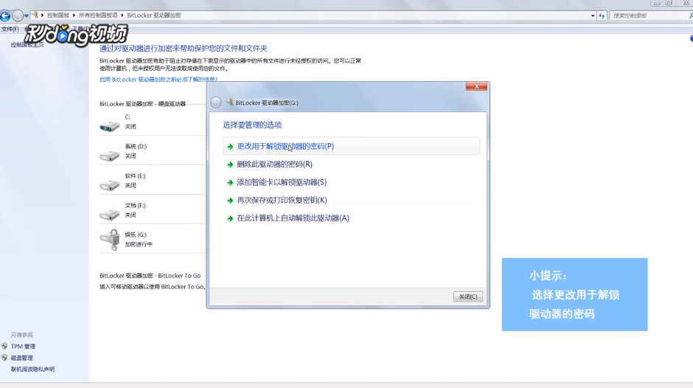Screen dimensions: 693x388
Task: Choose 添加智能卡以解锁驱动器(S)
Action: click(282, 182)
